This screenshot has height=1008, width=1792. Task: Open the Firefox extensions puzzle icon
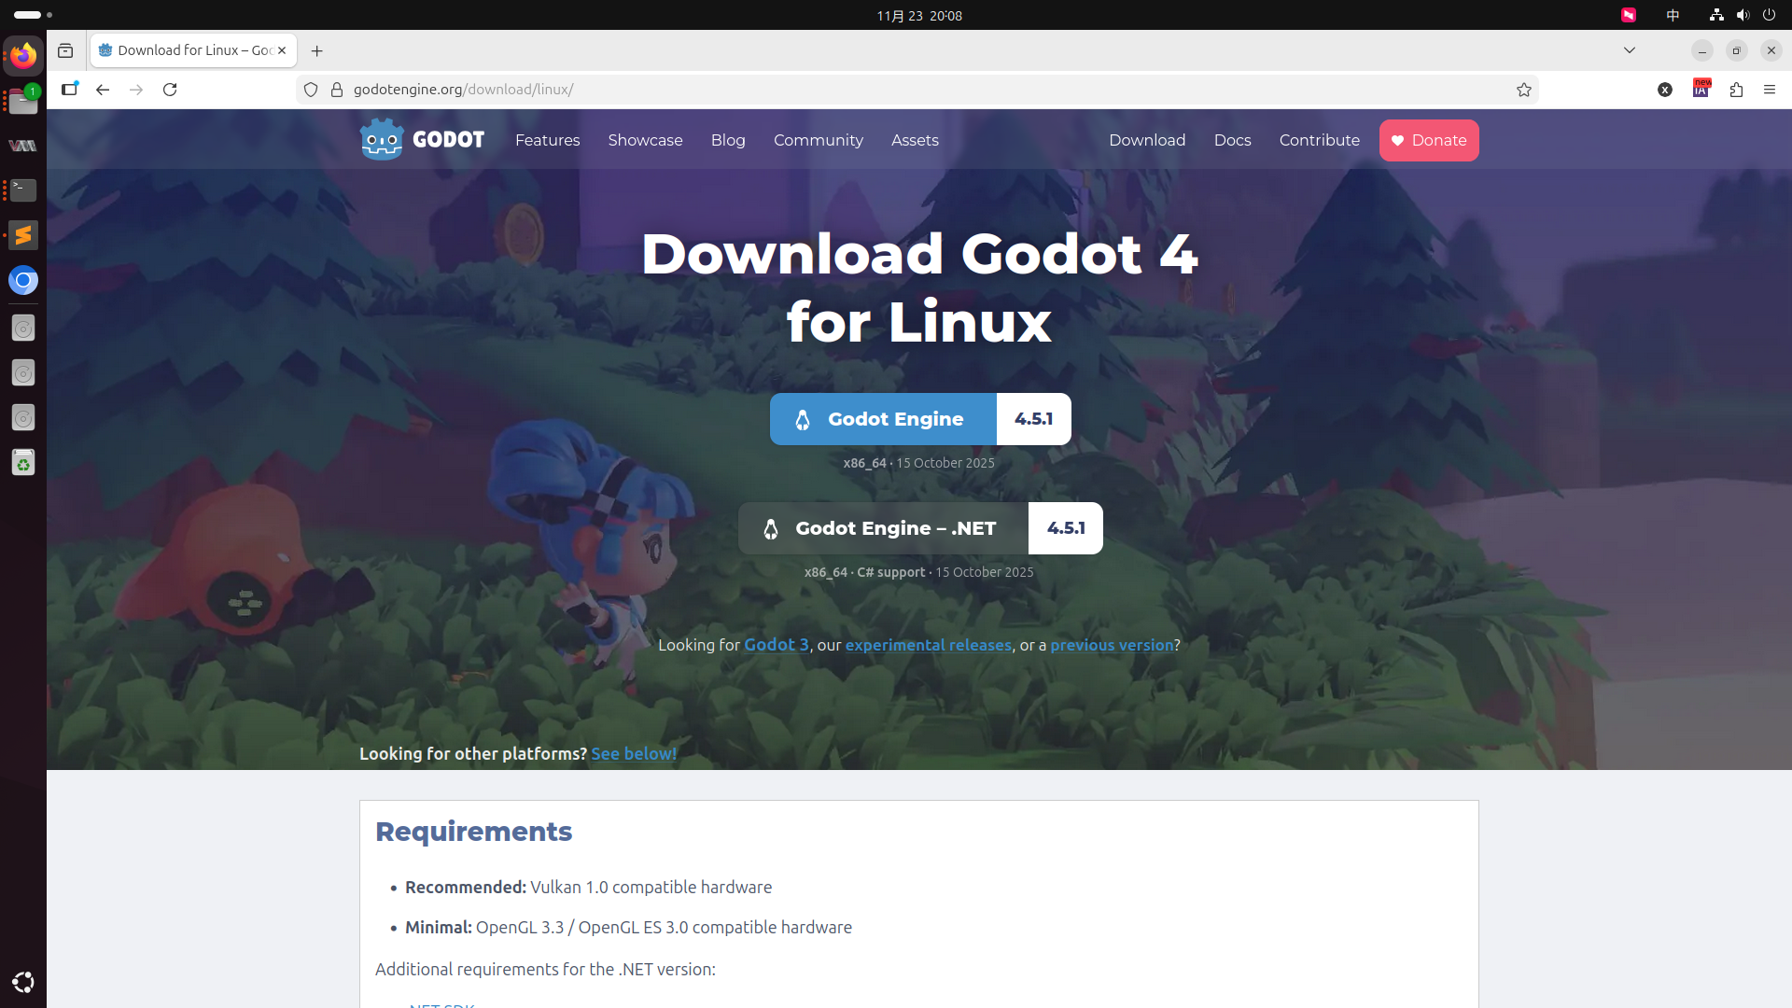[x=1736, y=90]
